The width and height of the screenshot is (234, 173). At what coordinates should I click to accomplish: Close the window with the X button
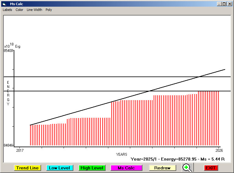point(229,4)
